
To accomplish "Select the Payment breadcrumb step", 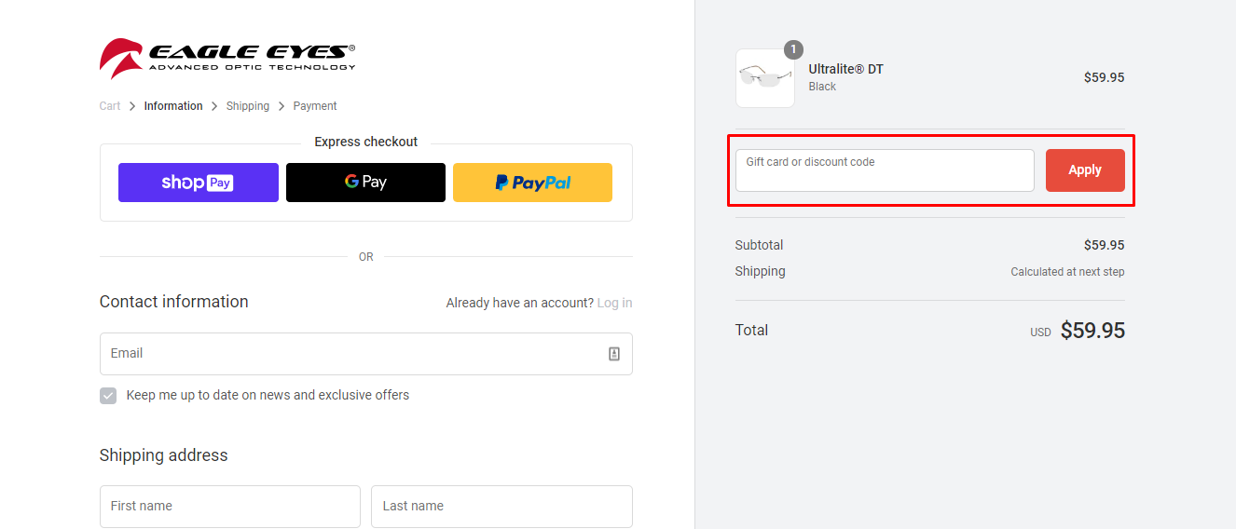I will click(315, 106).
